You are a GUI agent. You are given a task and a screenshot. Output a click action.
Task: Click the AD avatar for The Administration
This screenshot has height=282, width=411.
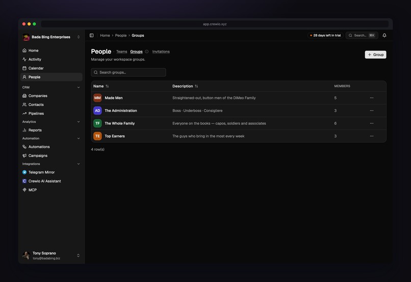[97, 111]
